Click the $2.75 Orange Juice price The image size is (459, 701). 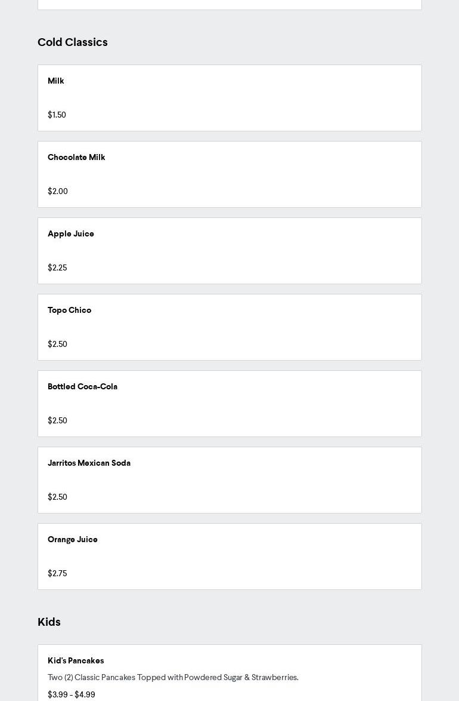click(x=57, y=574)
